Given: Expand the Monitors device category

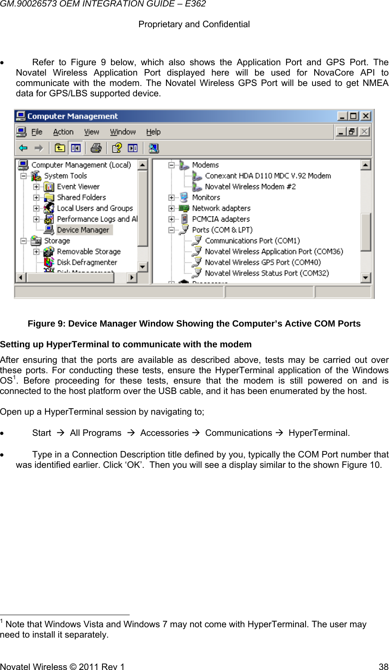Looking at the screenshot, I should point(172,197).
